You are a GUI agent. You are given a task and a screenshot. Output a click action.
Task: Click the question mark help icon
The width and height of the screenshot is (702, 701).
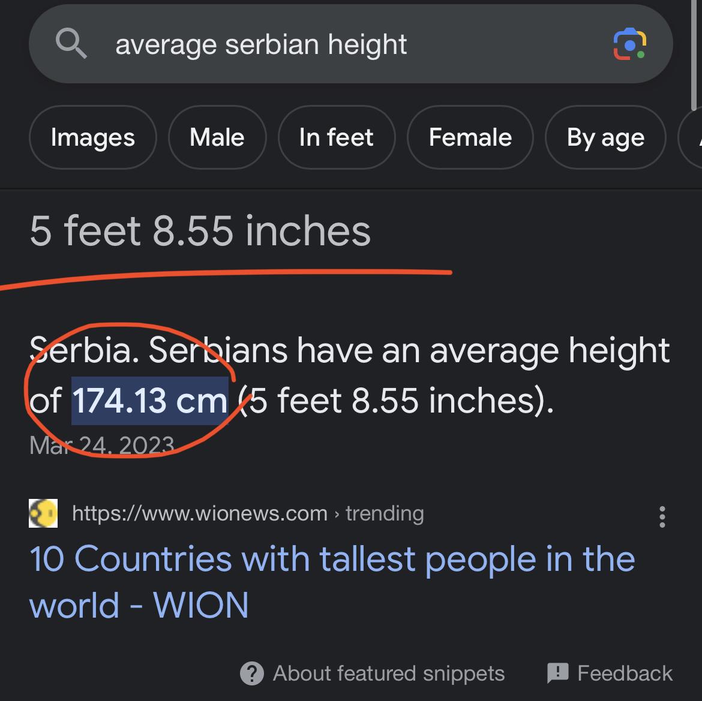[252, 673]
